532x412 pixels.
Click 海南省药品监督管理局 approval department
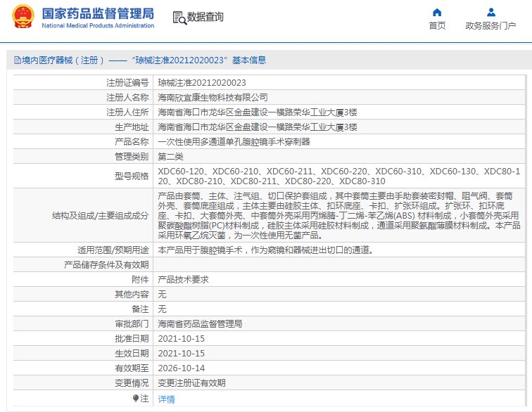[x=200, y=324]
